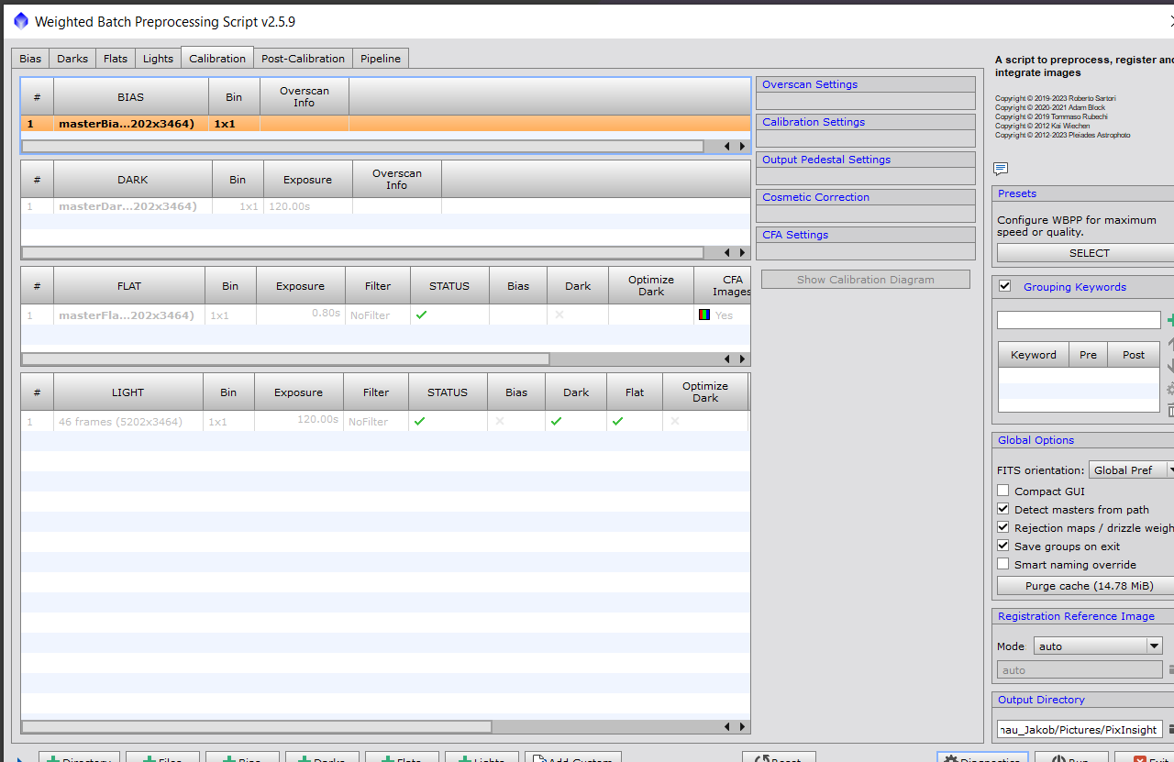Select the masterFla...202x3464) row
1174x762 pixels.
[385, 315]
